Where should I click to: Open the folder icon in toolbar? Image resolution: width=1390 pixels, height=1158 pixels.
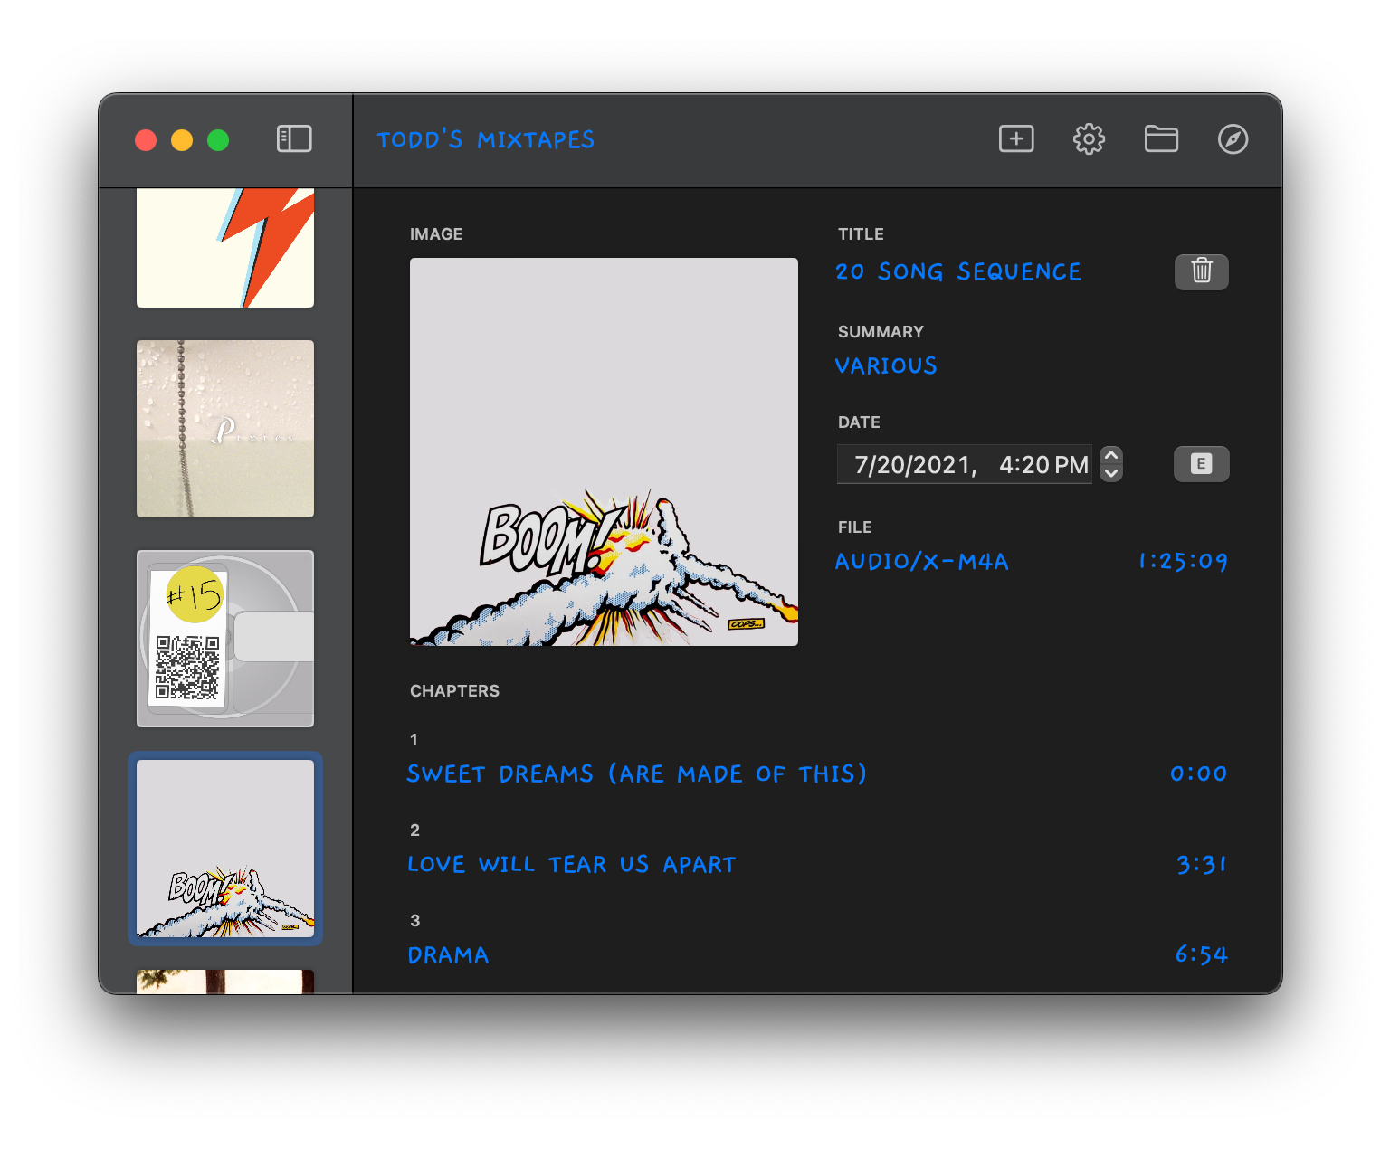coord(1161,139)
